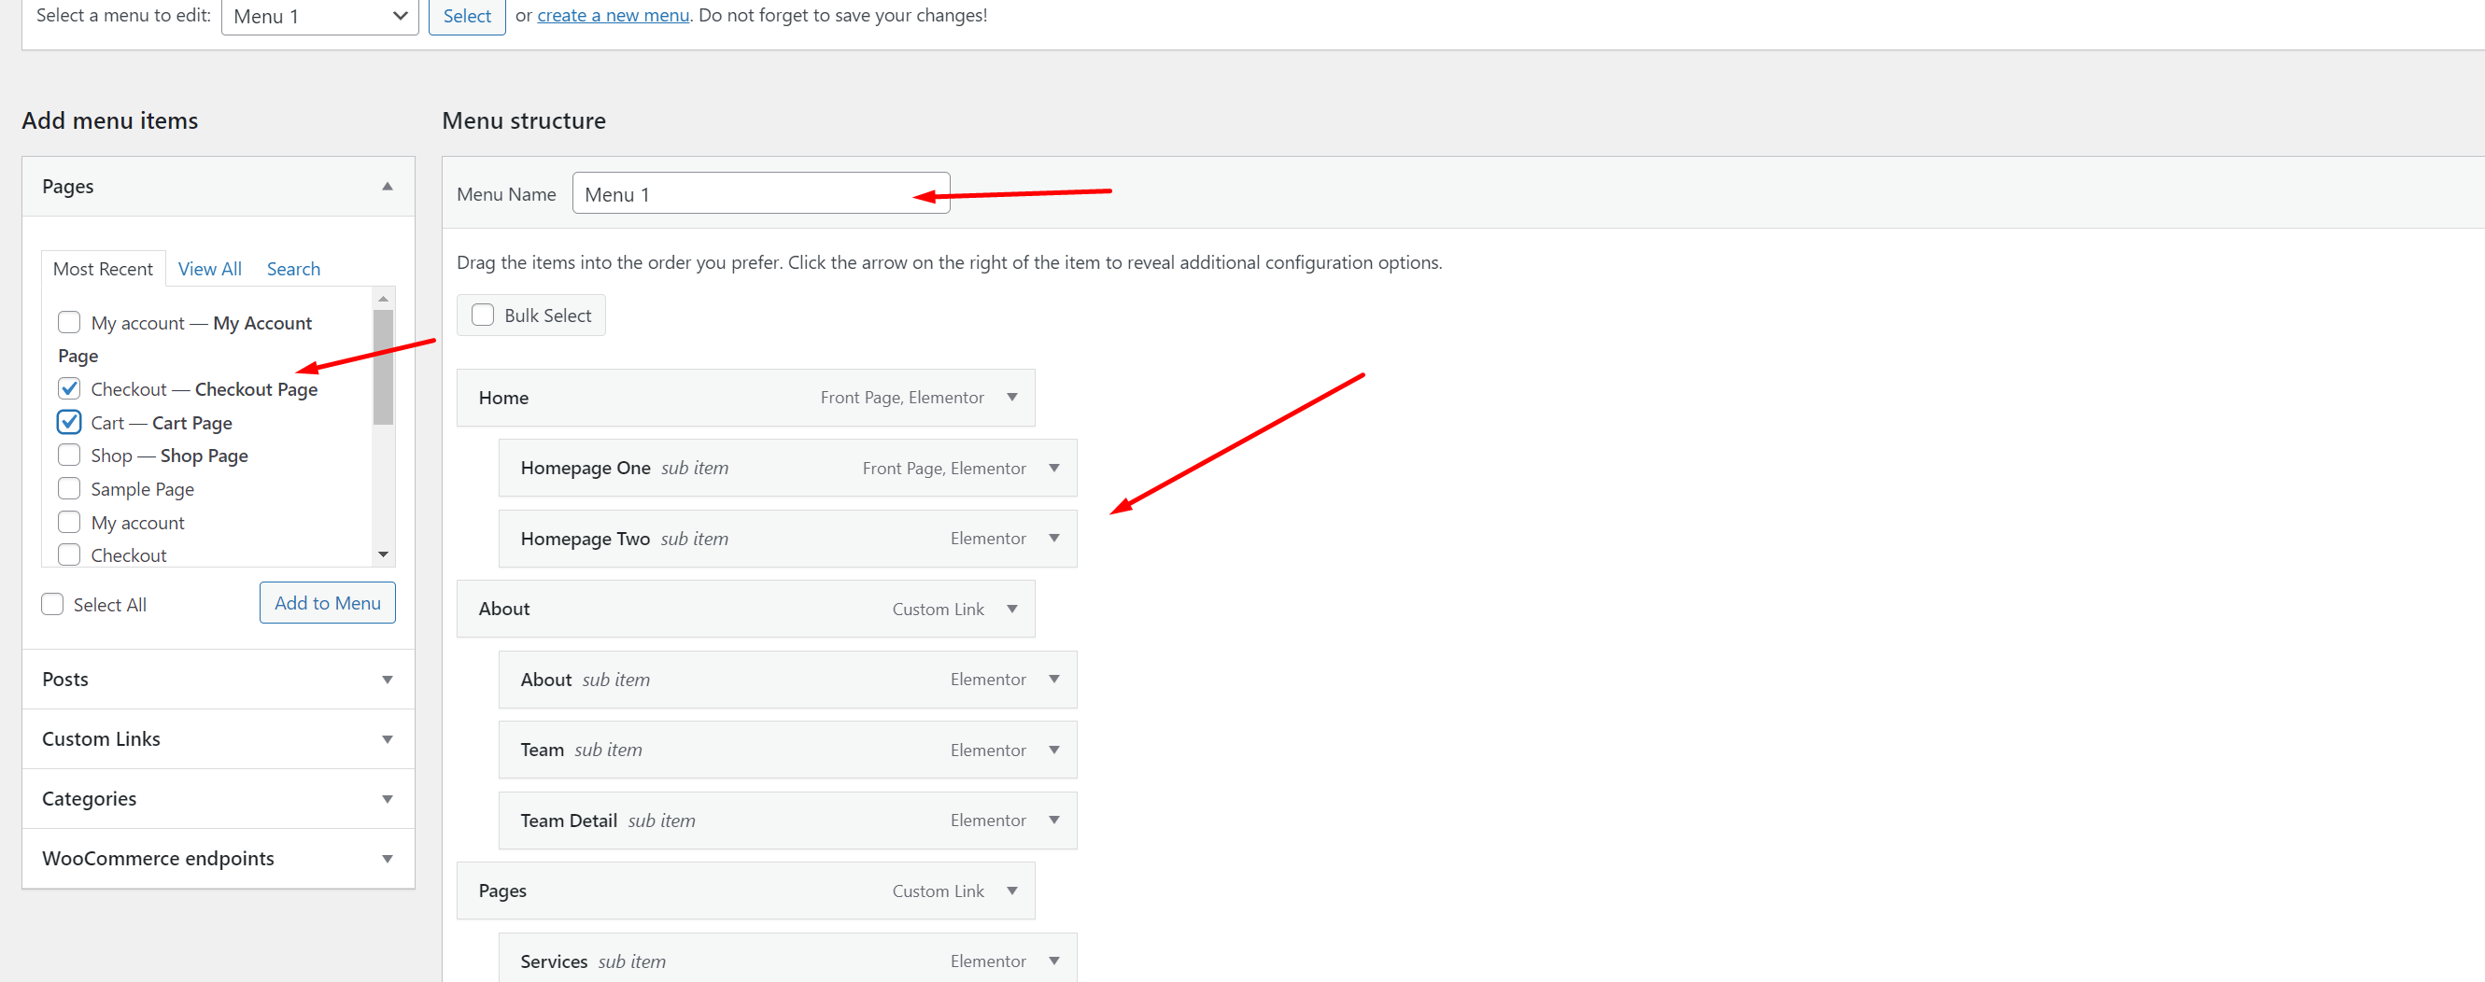Viewport: 2485px width, 982px height.
Task: Open Services sub item arrow
Action: [x=1053, y=961]
